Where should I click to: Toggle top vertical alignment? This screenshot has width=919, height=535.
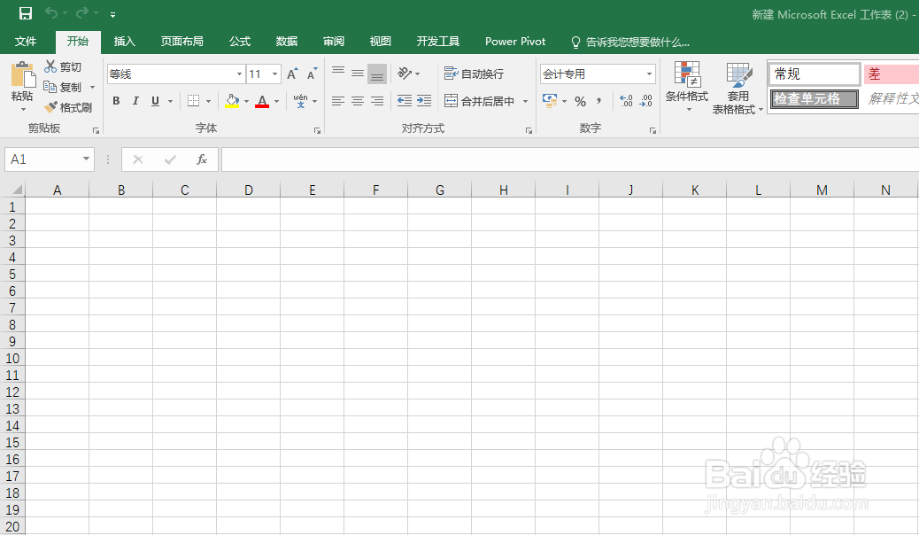pos(338,74)
